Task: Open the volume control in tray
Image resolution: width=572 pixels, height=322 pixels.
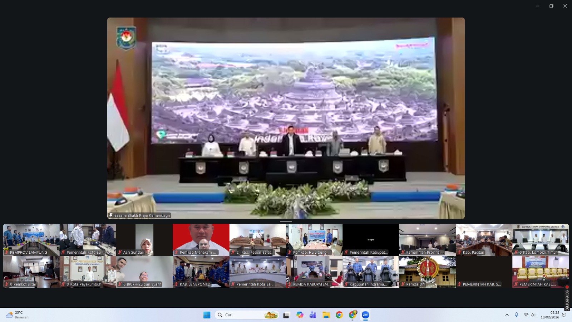Action: 533,315
